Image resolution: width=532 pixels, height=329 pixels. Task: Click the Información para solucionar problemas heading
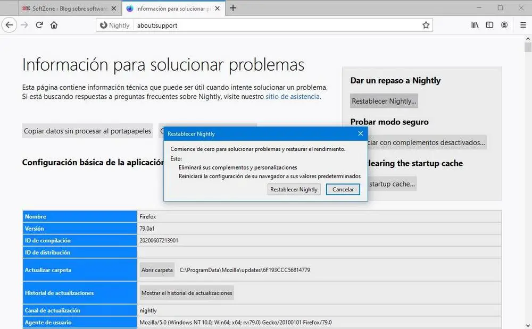click(x=163, y=64)
